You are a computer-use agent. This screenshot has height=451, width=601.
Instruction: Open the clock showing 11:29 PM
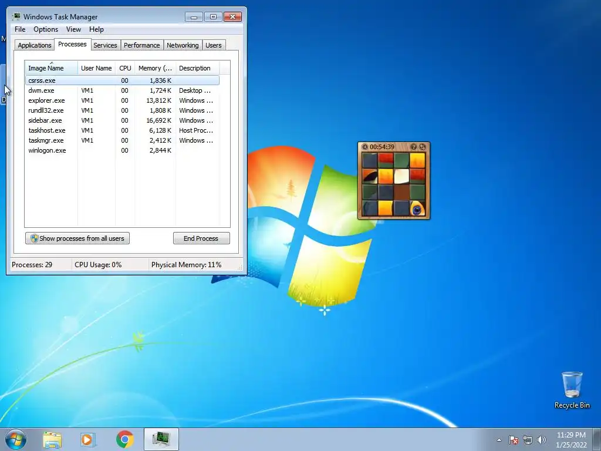click(x=571, y=440)
